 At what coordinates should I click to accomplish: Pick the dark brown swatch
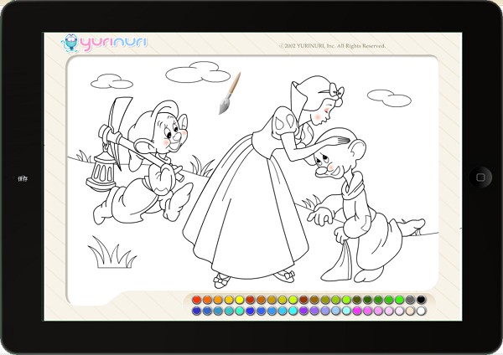tap(303, 300)
